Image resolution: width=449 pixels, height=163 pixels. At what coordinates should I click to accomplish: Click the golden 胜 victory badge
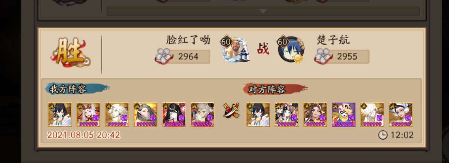point(70,53)
